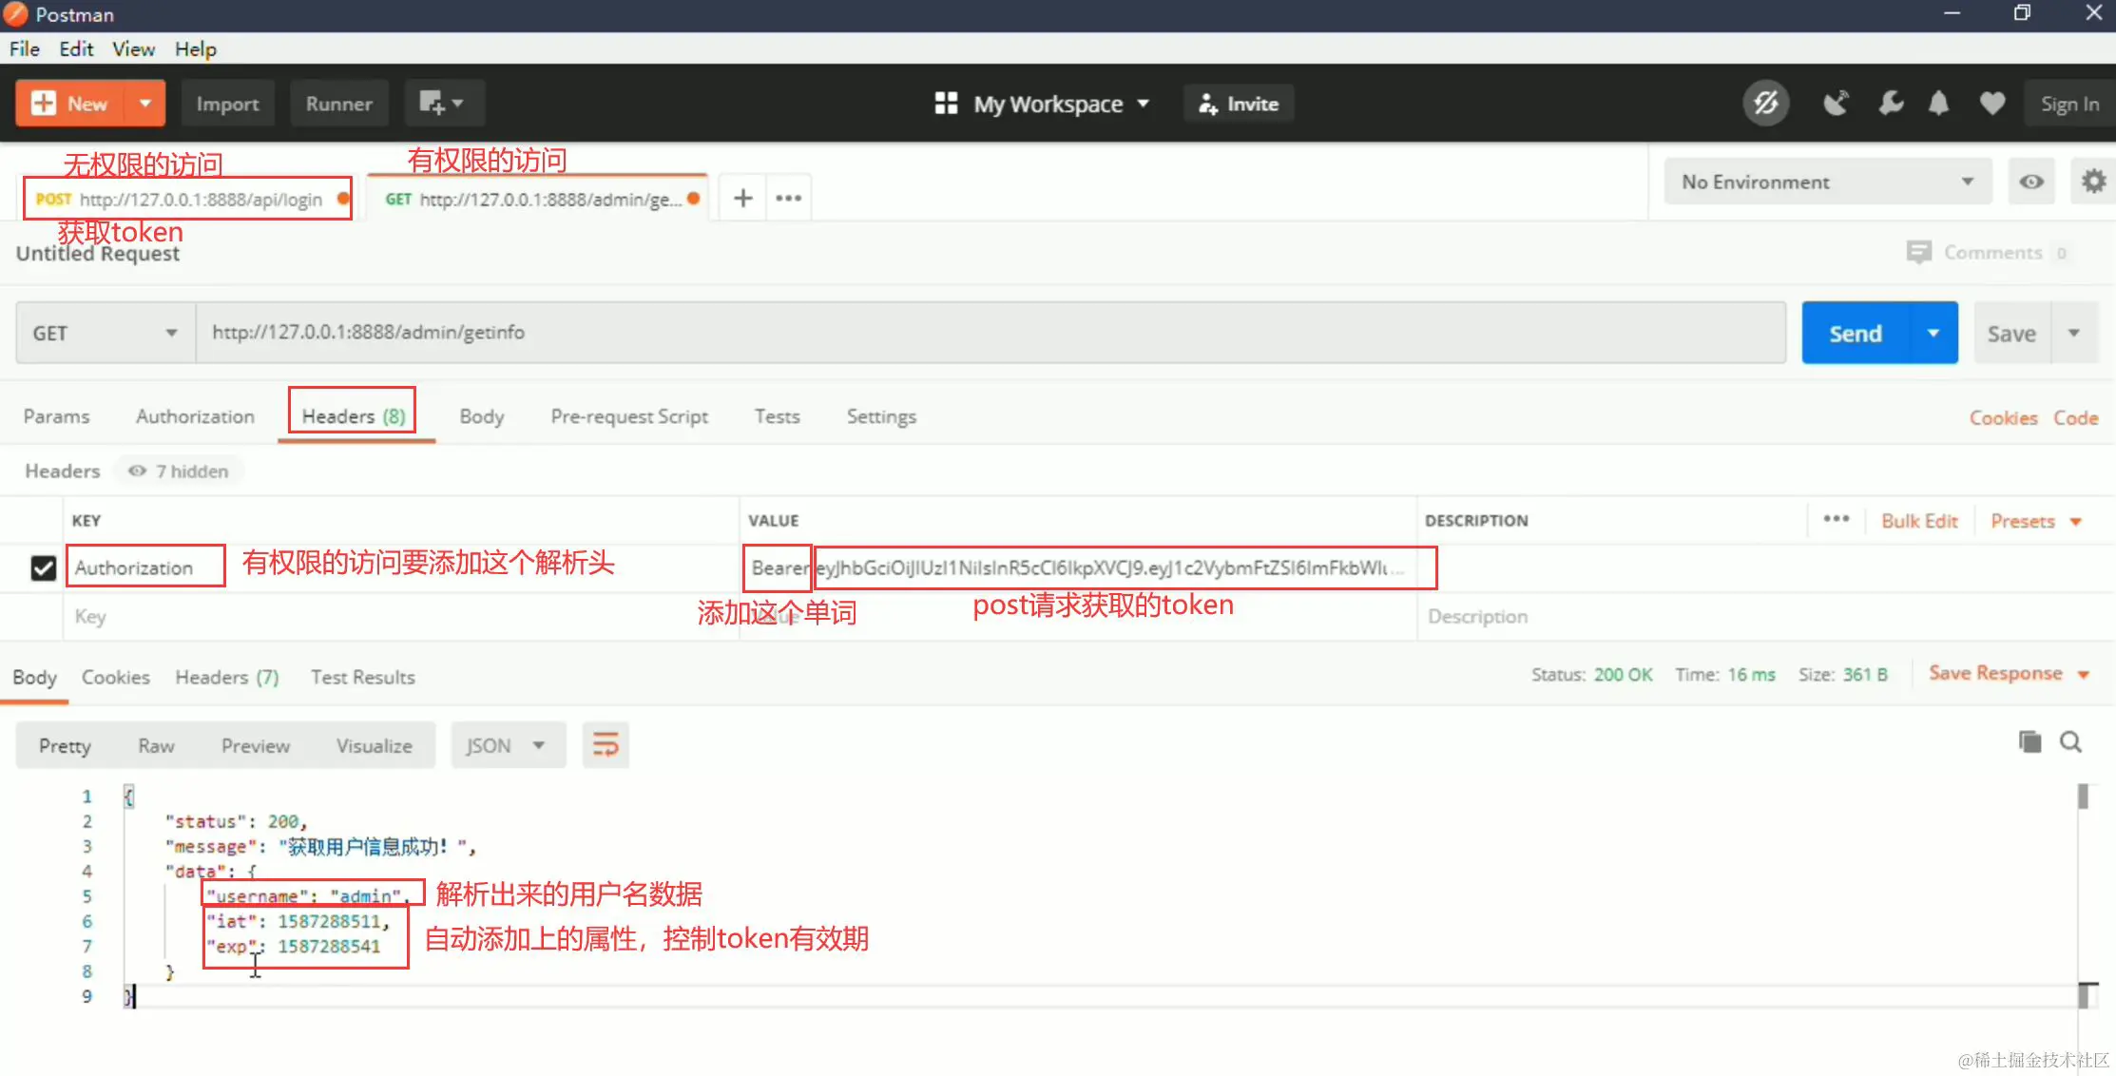Click the heart icon in header
This screenshot has height=1076, width=2116.
(1992, 104)
